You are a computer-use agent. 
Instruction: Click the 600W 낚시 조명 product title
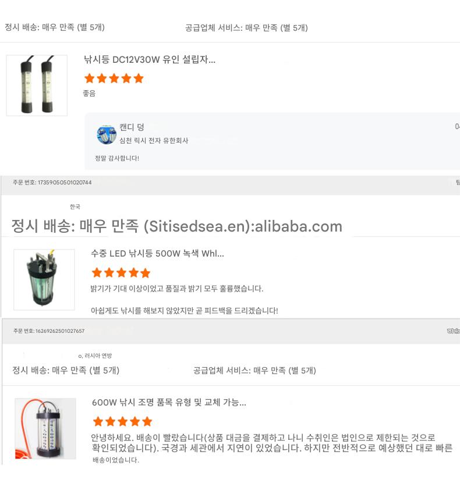(x=169, y=402)
